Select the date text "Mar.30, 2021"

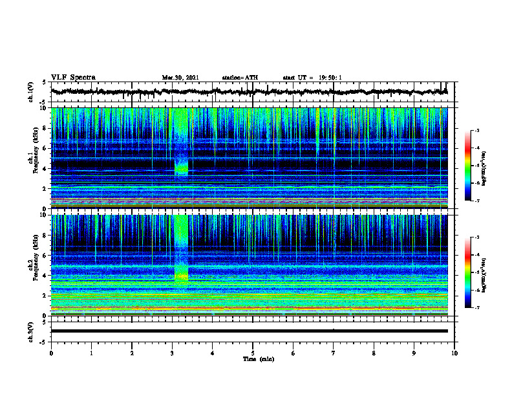click(x=180, y=78)
